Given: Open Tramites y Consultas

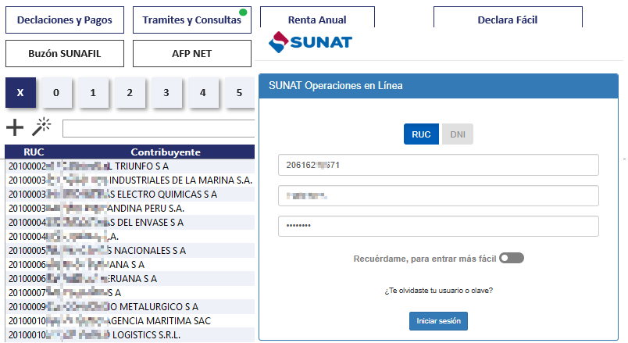Looking at the screenshot, I should (x=192, y=20).
